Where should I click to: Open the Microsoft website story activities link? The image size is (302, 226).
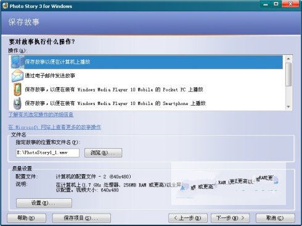[55, 127]
